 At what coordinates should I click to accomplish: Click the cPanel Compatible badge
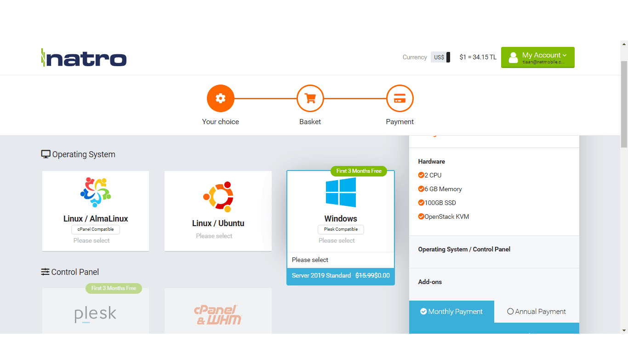click(x=96, y=229)
